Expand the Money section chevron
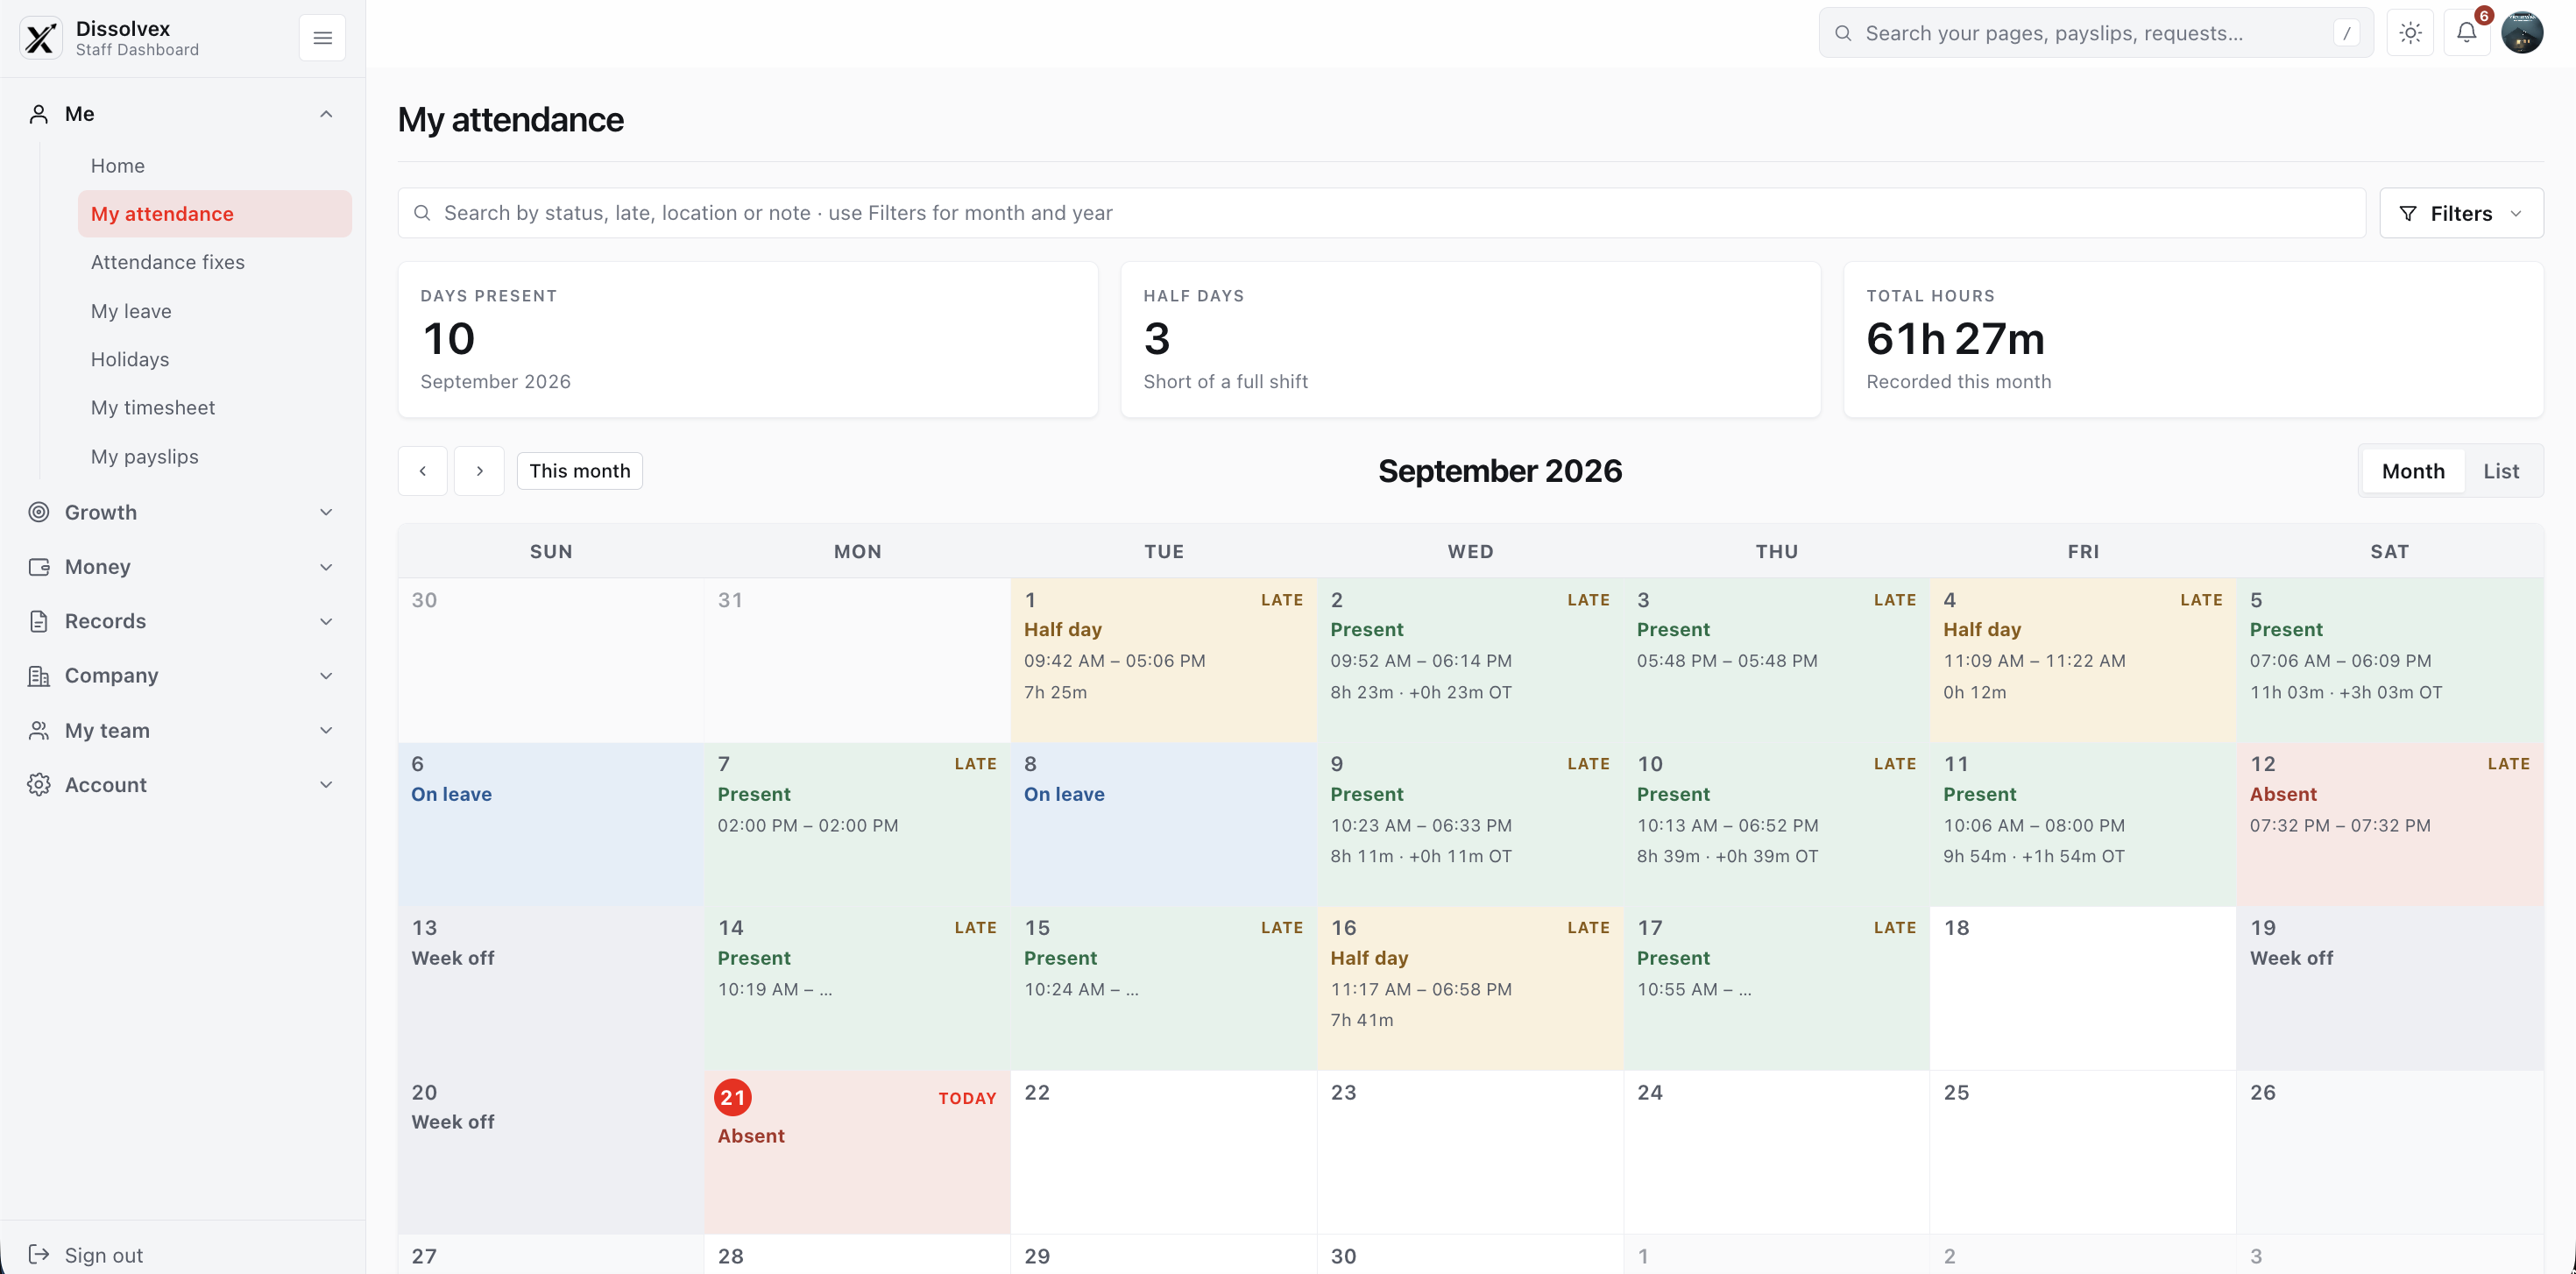This screenshot has height=1274, width=2576. (326, 567)
